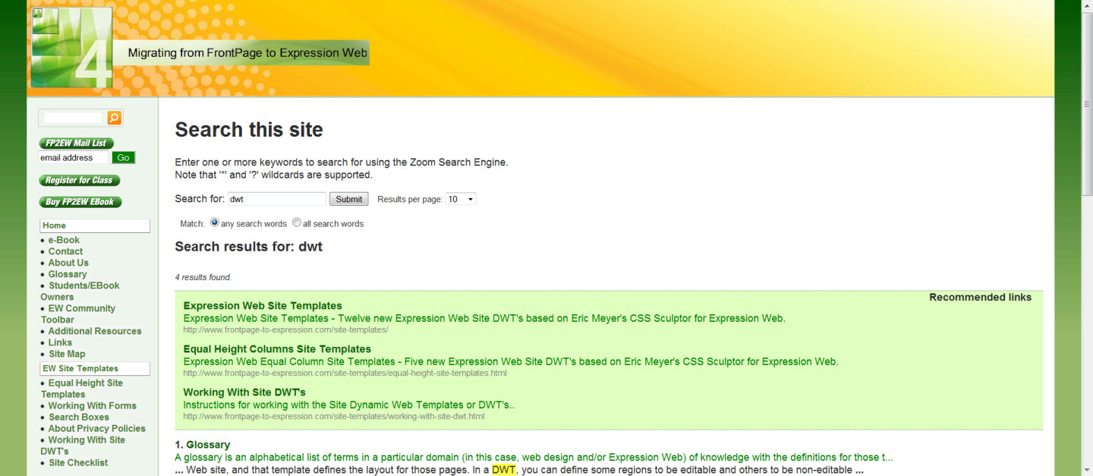Click the page banner title 'Migrating from FrontPage'
The image size is (1093, 476).
coord(247,53)
